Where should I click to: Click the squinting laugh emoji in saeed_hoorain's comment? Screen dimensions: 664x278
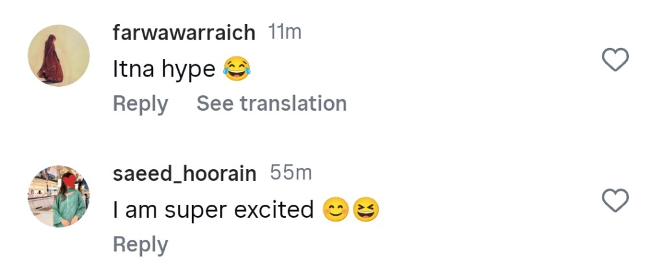pyautogui.click(x=366, y=209)
